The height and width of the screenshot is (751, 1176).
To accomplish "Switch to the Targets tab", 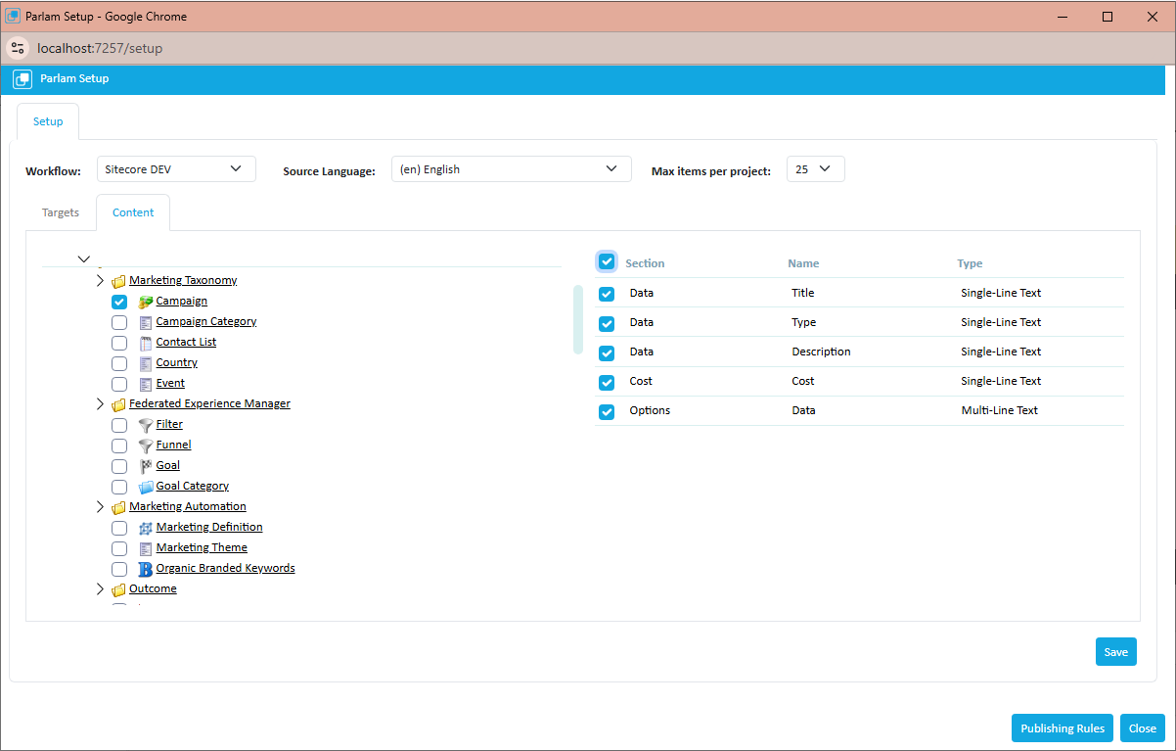I will [60, 212].
